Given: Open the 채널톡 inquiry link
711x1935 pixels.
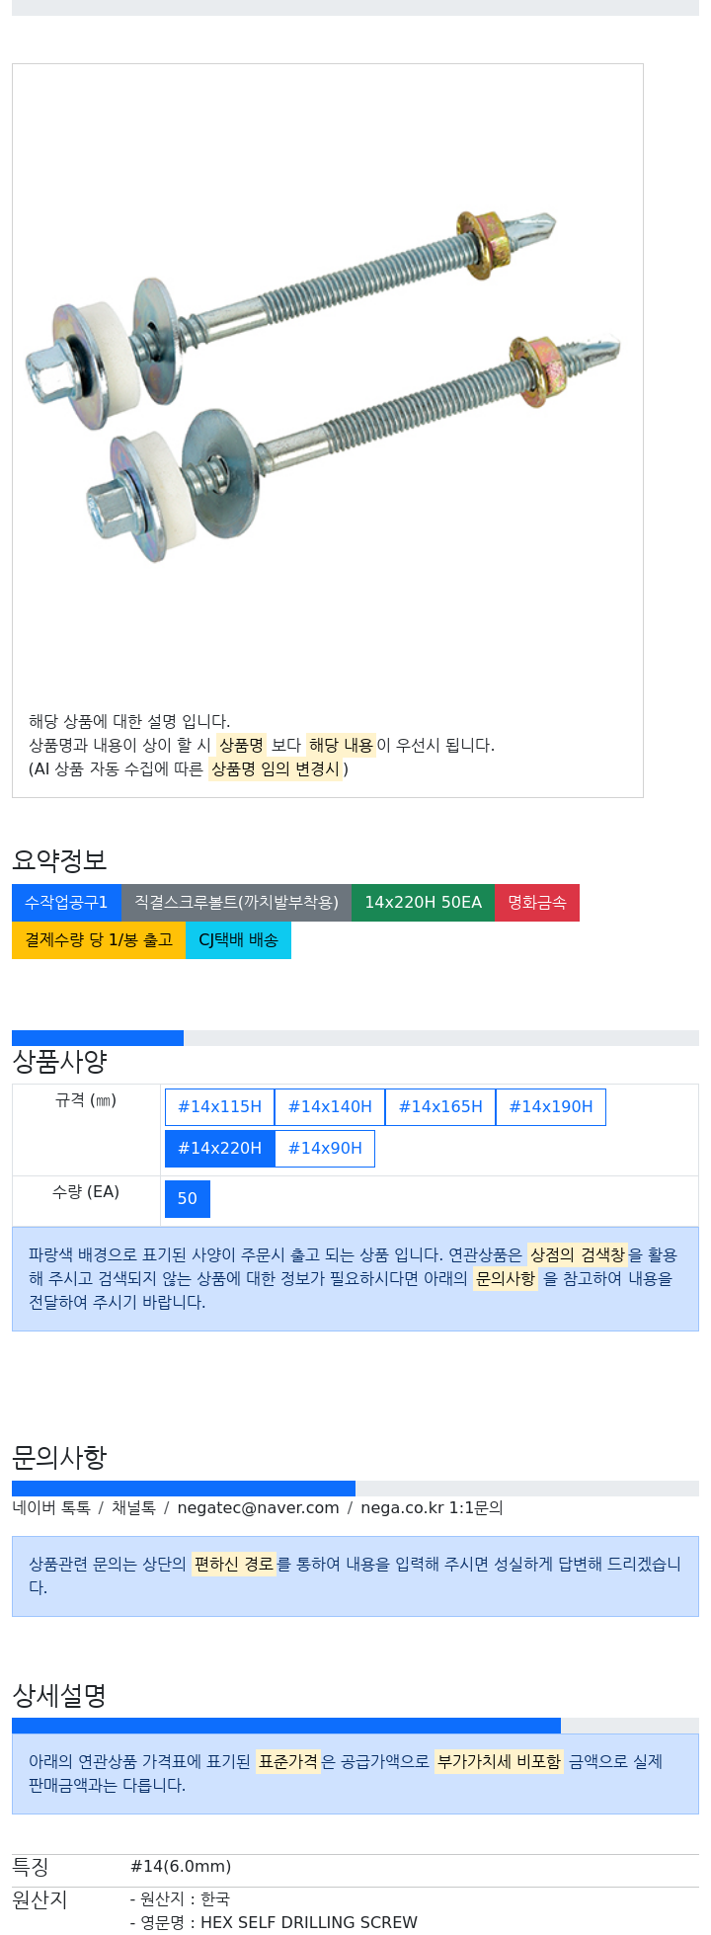Looking at the screenshot, I should coord(133,1507).
